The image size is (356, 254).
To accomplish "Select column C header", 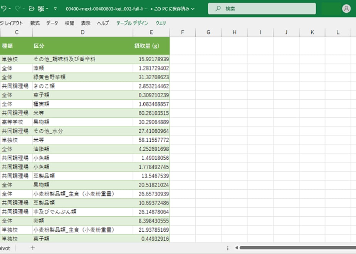I will 16,32.
